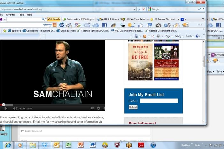
Task: Open the address bar history dropdown
Action: tap(134, 9)
